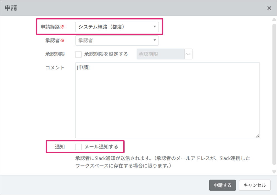Screen dimensions: 277x195
Task: Click the arrow icon in 承認者 combo box
Action: (x=155, y=41)
